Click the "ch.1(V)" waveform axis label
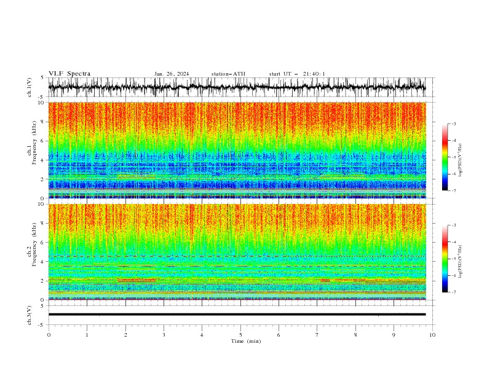Image resolution: width=487 pixels, height=376 pixels. click(x=30, y=87)
